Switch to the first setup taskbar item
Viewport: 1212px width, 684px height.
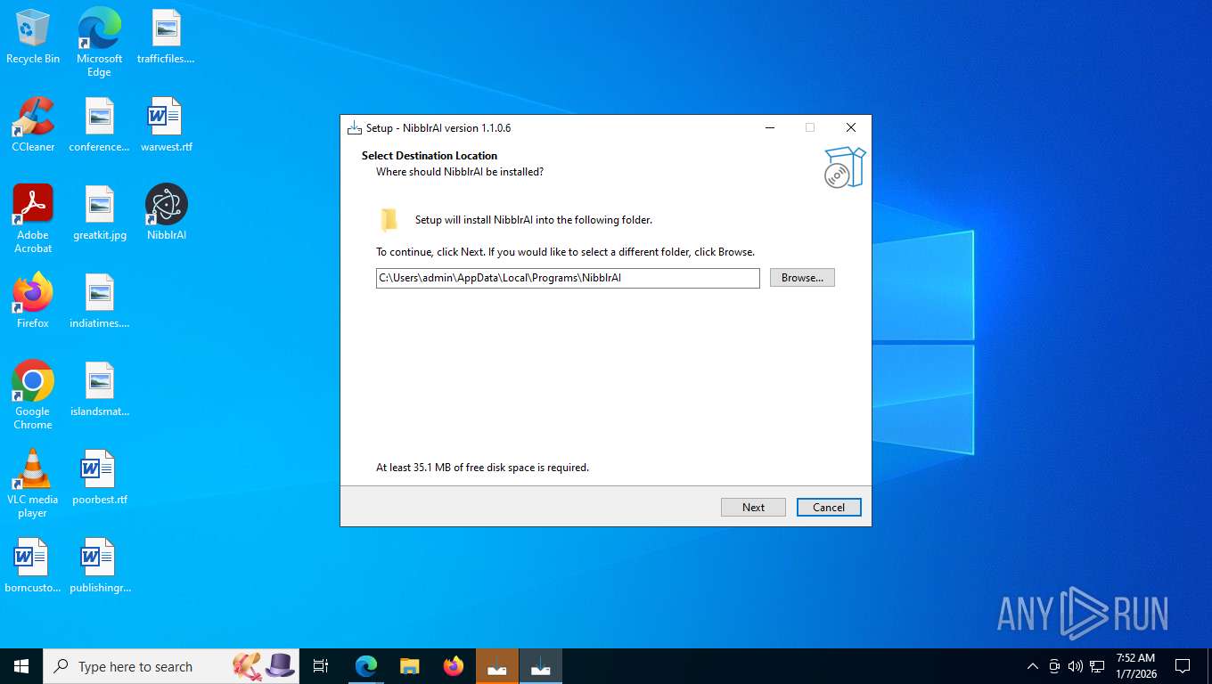click(497, 666)
